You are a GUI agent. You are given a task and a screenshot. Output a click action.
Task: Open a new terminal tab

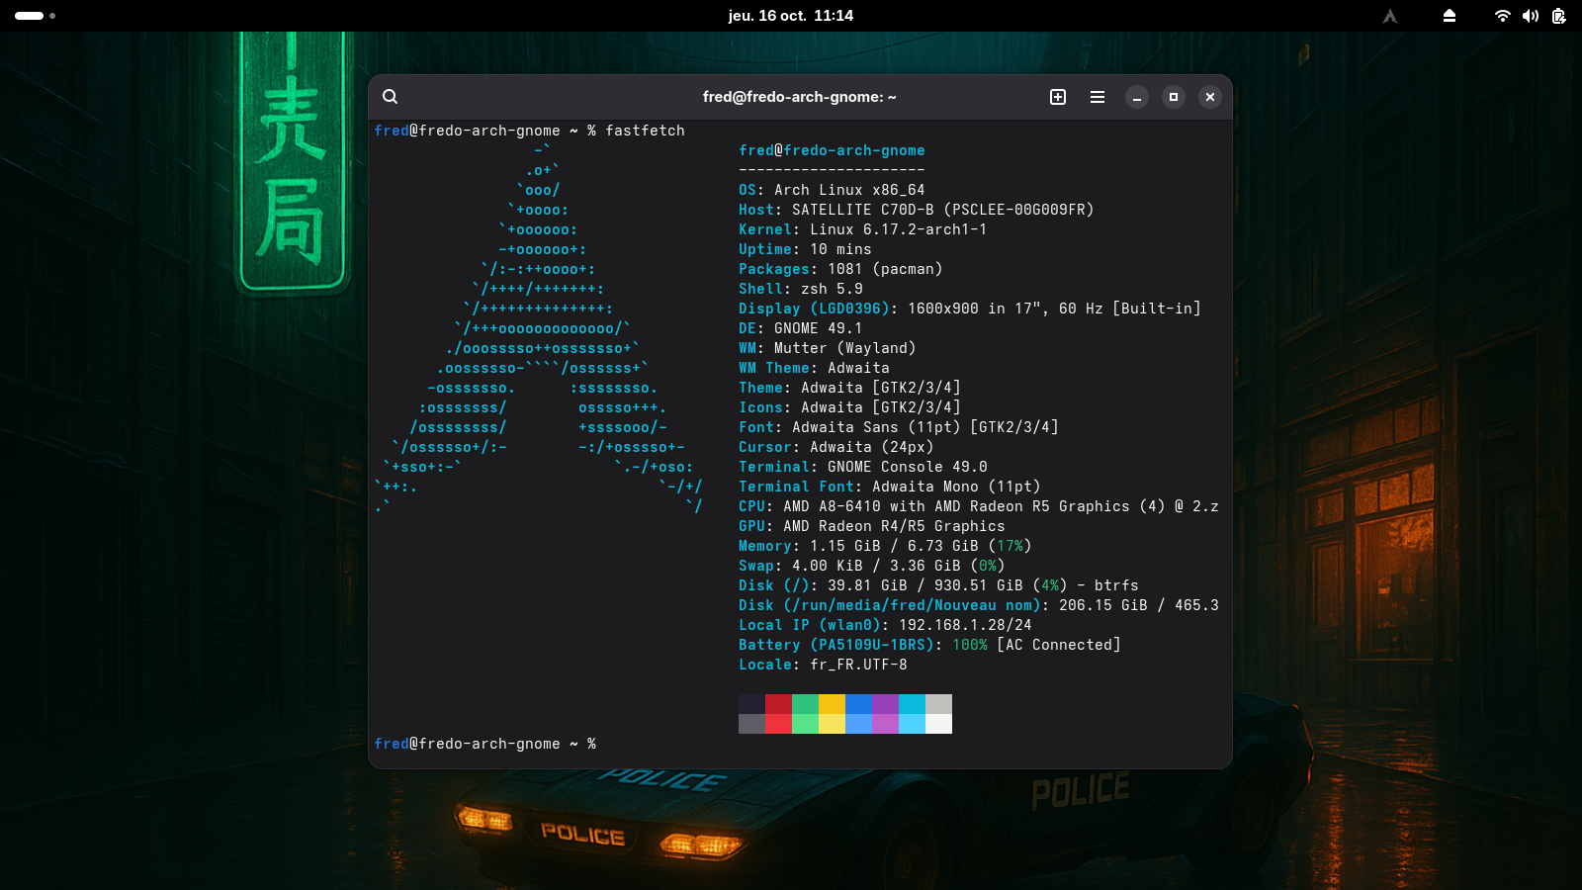(1058, 97)
